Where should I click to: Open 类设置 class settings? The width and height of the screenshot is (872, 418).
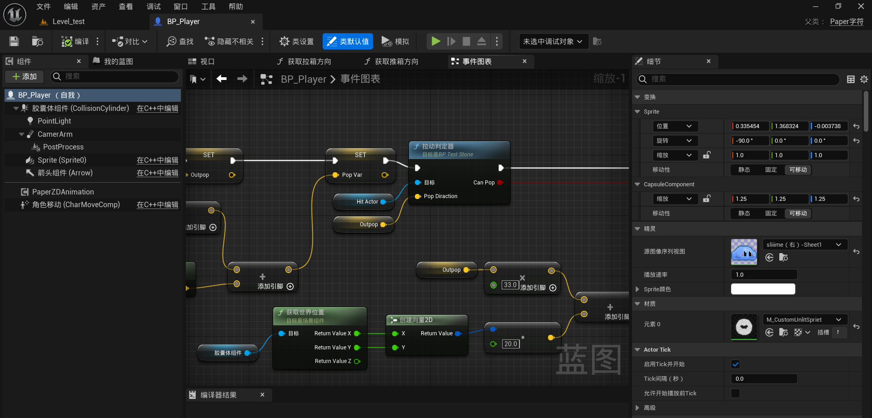click(x=297, y=41)
